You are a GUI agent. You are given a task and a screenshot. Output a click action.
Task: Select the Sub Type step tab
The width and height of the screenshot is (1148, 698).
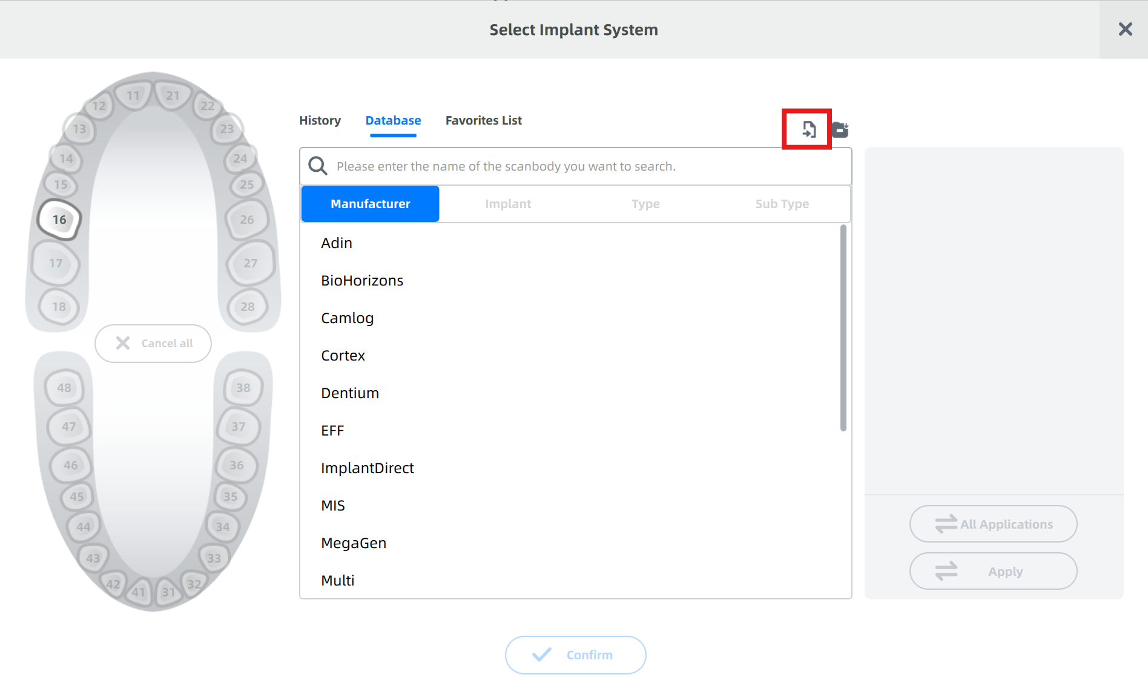coord(782,204)
